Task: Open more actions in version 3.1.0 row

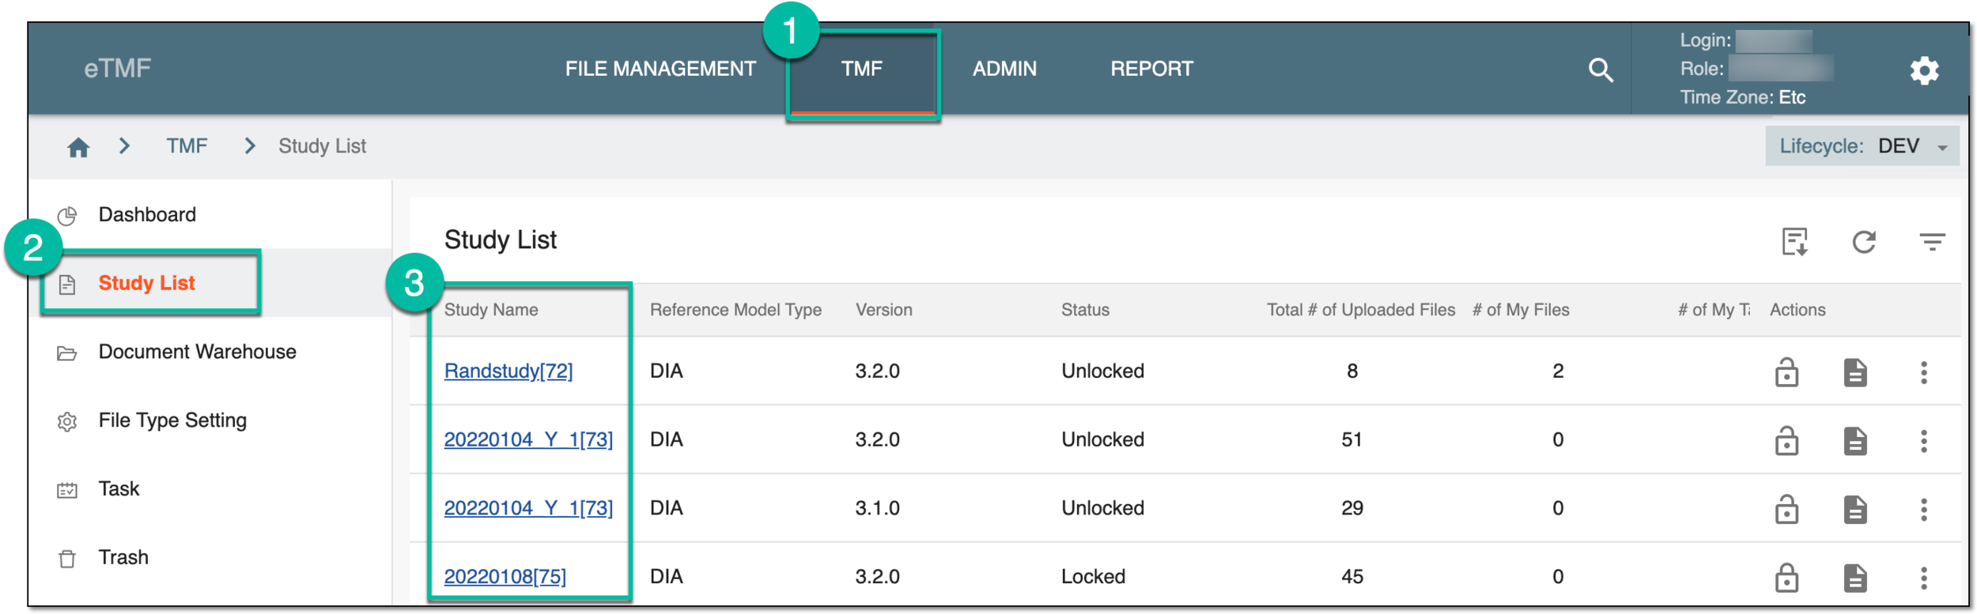Action: point(1923,509)
